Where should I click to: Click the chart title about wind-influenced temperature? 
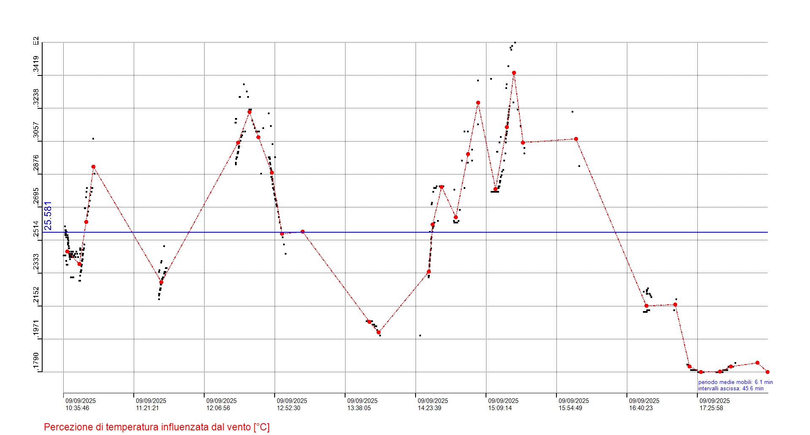coord(157,427)
